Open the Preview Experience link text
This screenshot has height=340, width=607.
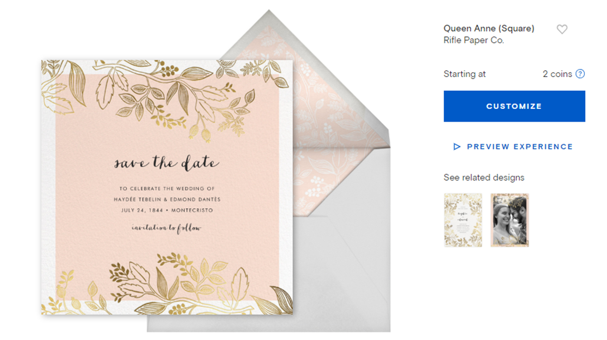click(520, 147)
